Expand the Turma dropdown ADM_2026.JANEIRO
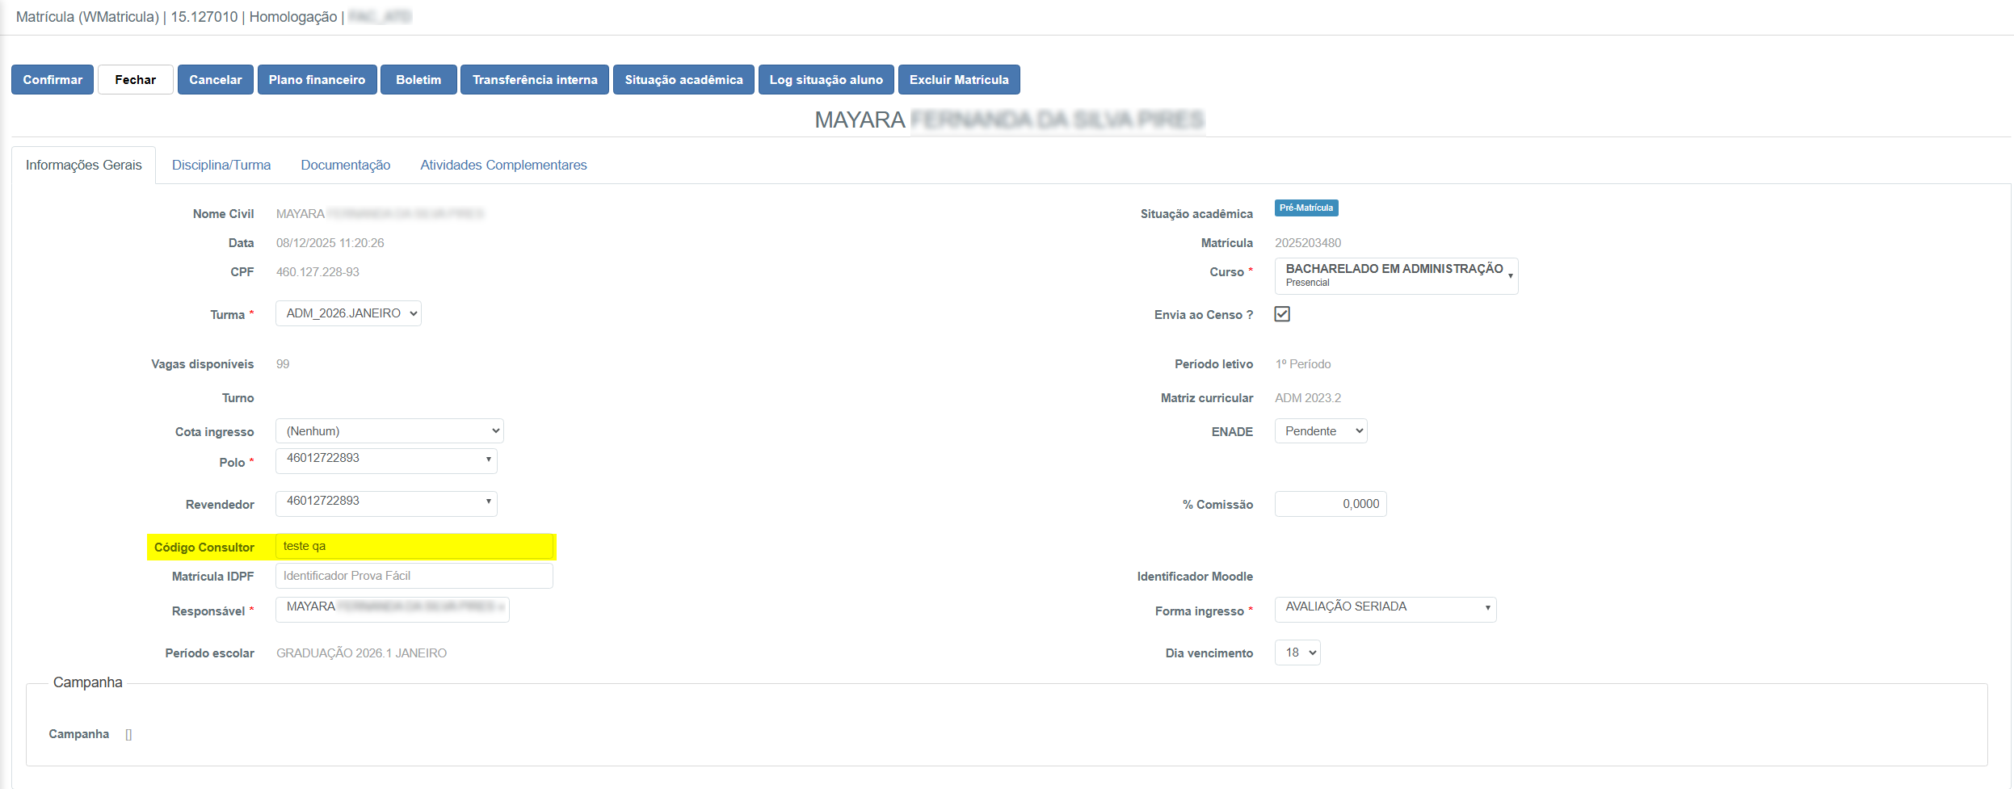Screen dimensions: 2014x789 pos(348,313)
